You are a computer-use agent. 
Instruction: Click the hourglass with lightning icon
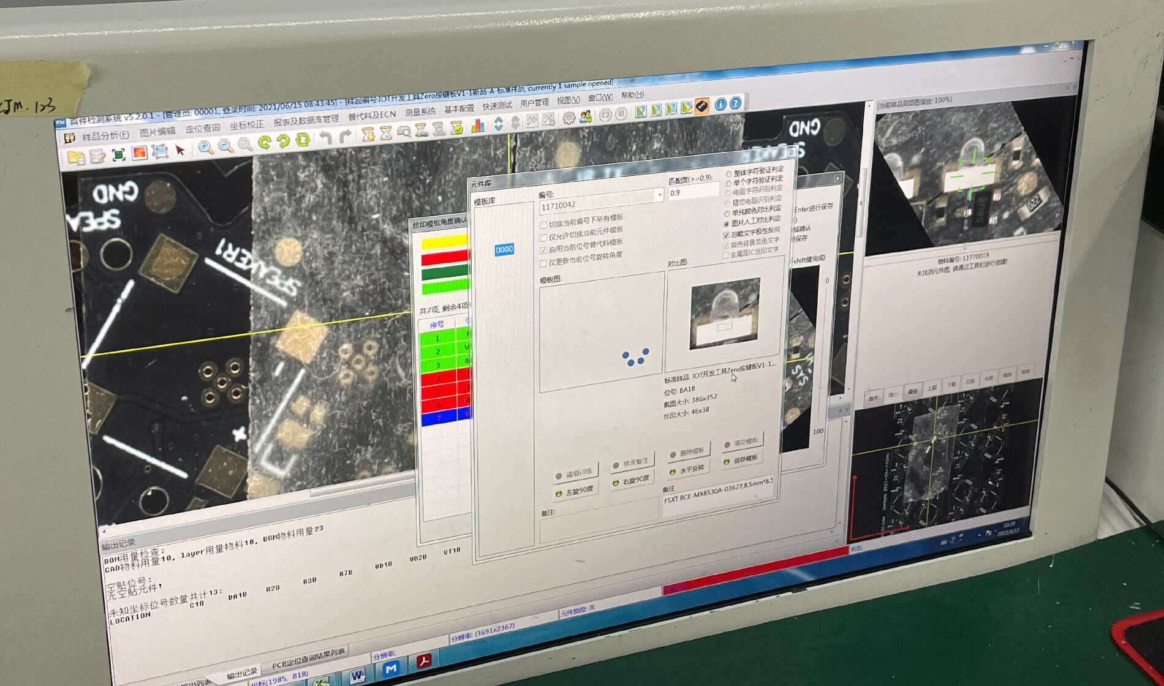click(368, 135)
